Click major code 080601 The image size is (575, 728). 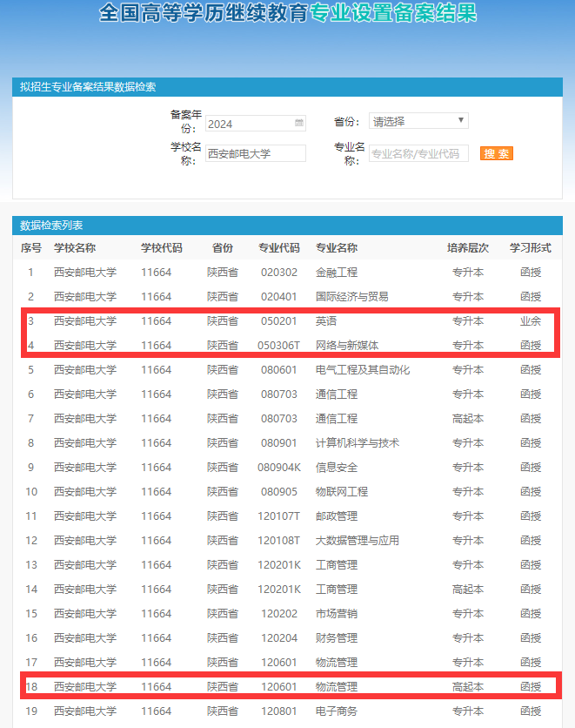click(x=279, y=370)
